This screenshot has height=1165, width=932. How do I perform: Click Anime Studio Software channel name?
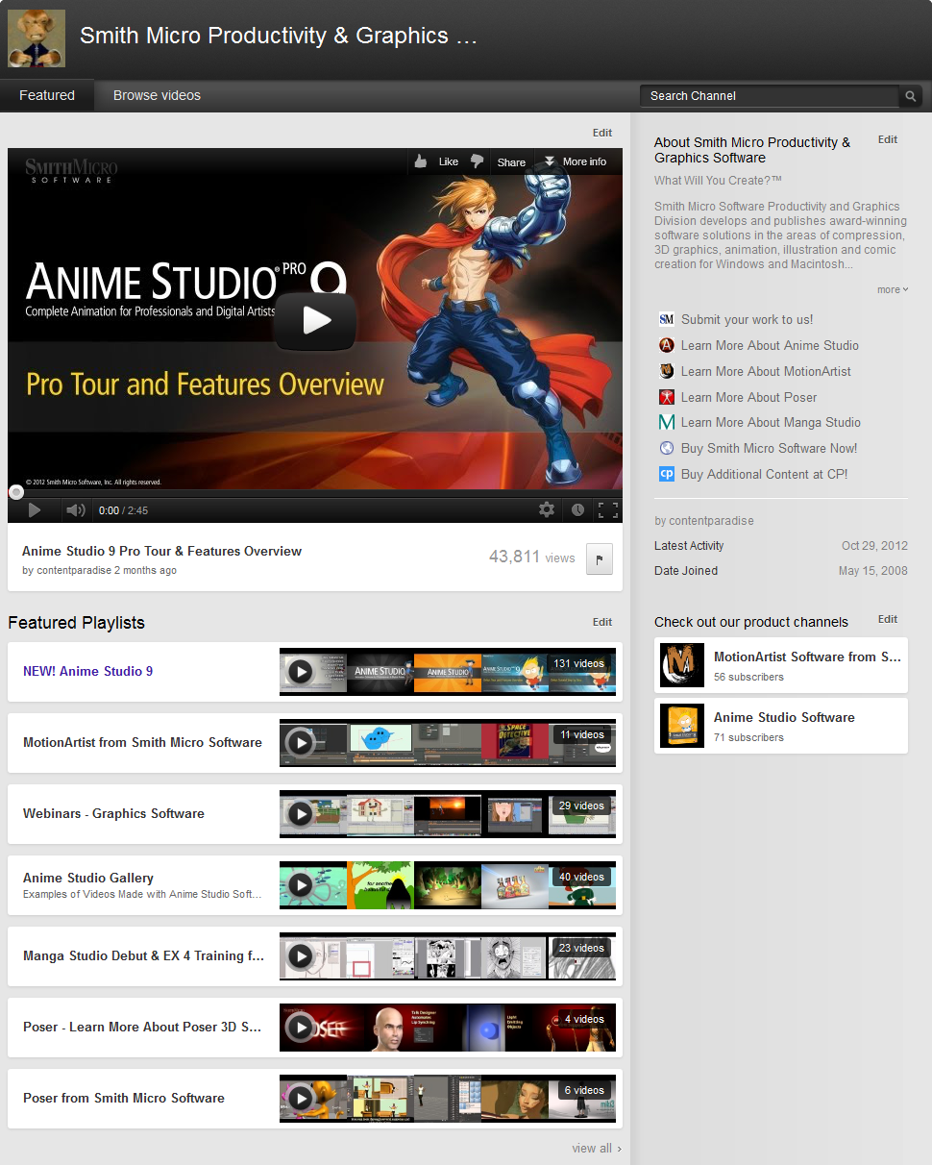[x=784, y=717]
